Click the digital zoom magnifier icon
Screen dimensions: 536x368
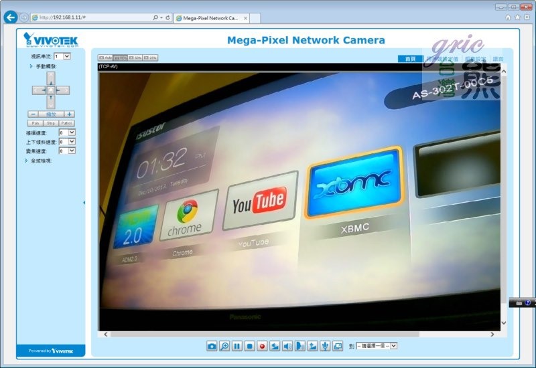pos(224,346)
